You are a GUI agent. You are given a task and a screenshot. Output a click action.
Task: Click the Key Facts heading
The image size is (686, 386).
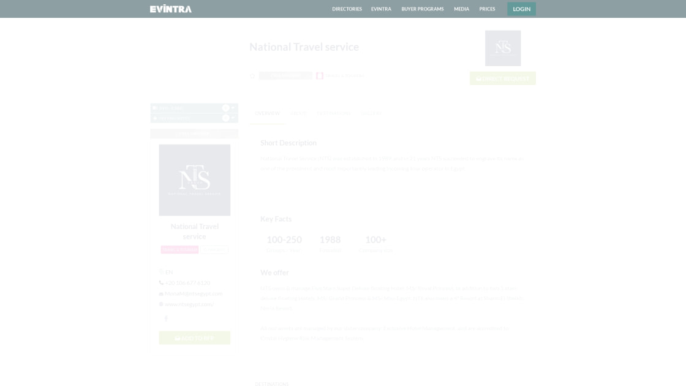(276, 219)
